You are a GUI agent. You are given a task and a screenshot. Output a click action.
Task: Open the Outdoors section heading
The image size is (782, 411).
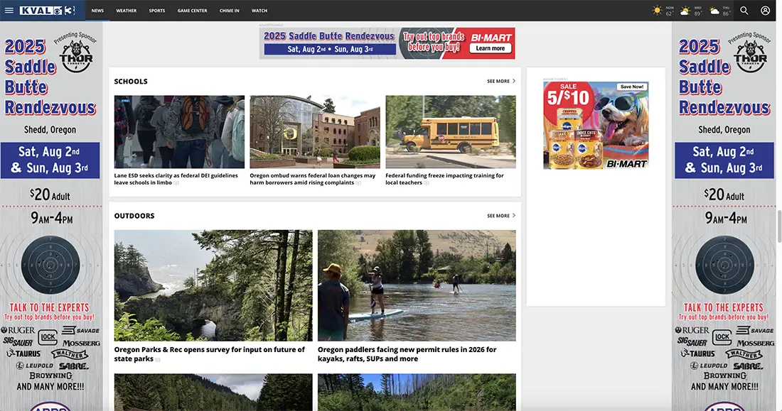pos(134,216)
